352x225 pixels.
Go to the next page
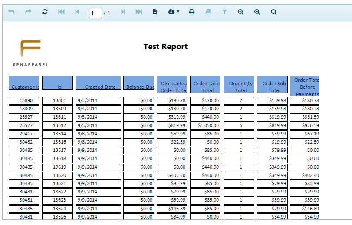[x=123, y=12]
